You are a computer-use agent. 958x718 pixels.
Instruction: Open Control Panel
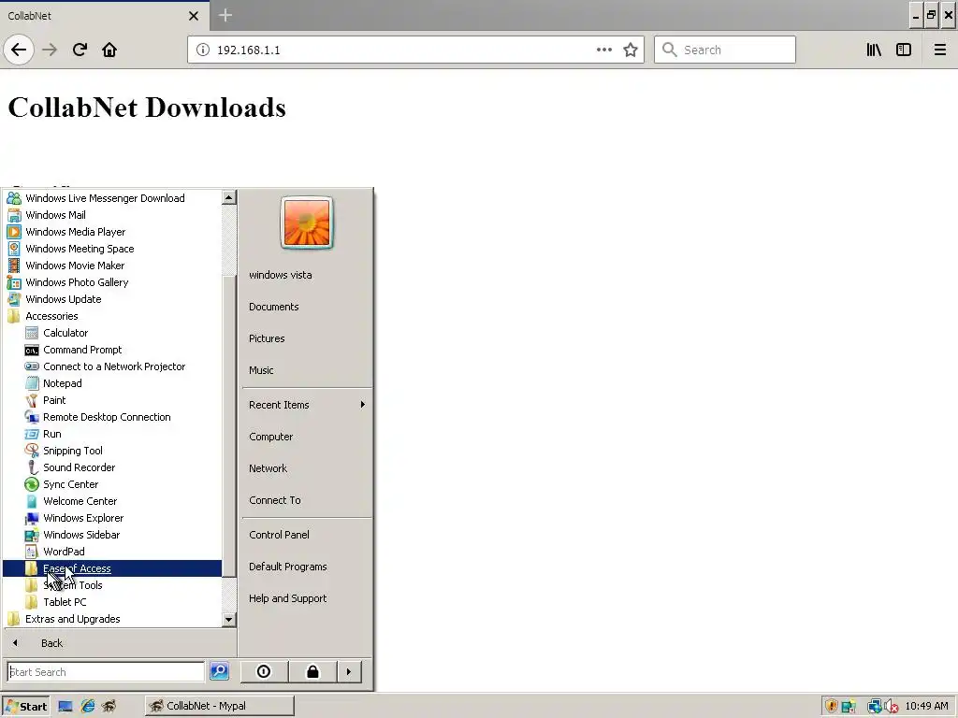click(x=307, y=535)
